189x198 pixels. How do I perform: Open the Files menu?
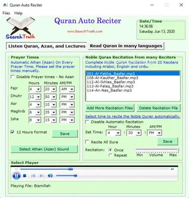[6, 13]
